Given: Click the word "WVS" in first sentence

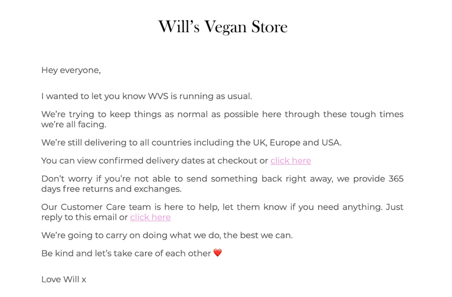Looking at the screenshot, I should 158,96.
